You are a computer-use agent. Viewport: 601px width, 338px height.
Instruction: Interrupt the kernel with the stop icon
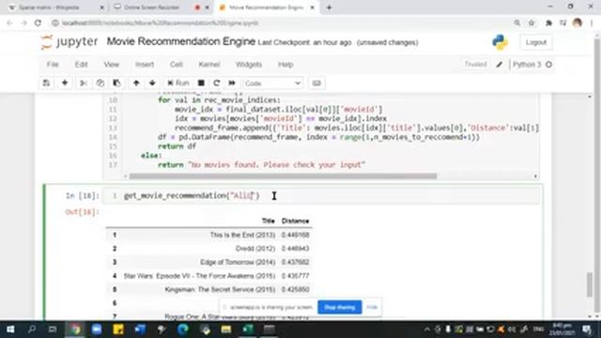click(x=201, y=84)
